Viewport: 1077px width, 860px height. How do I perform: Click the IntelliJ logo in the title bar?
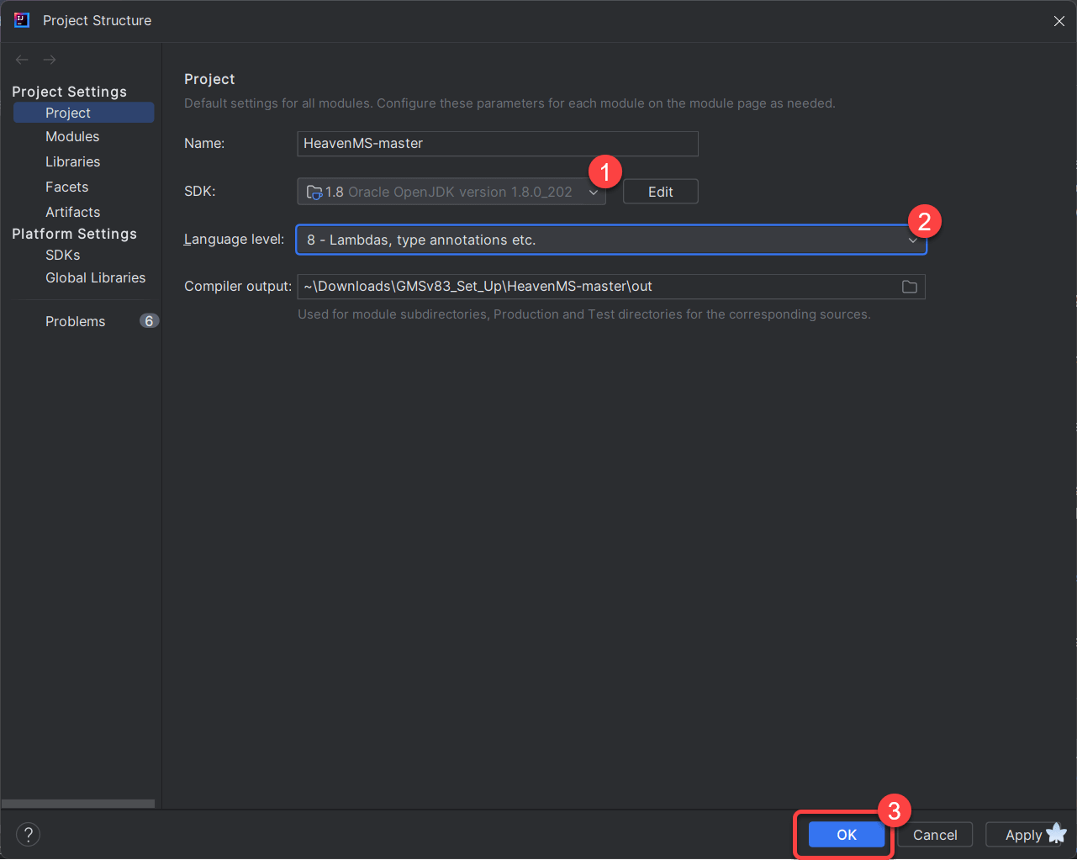pos(22,20)
